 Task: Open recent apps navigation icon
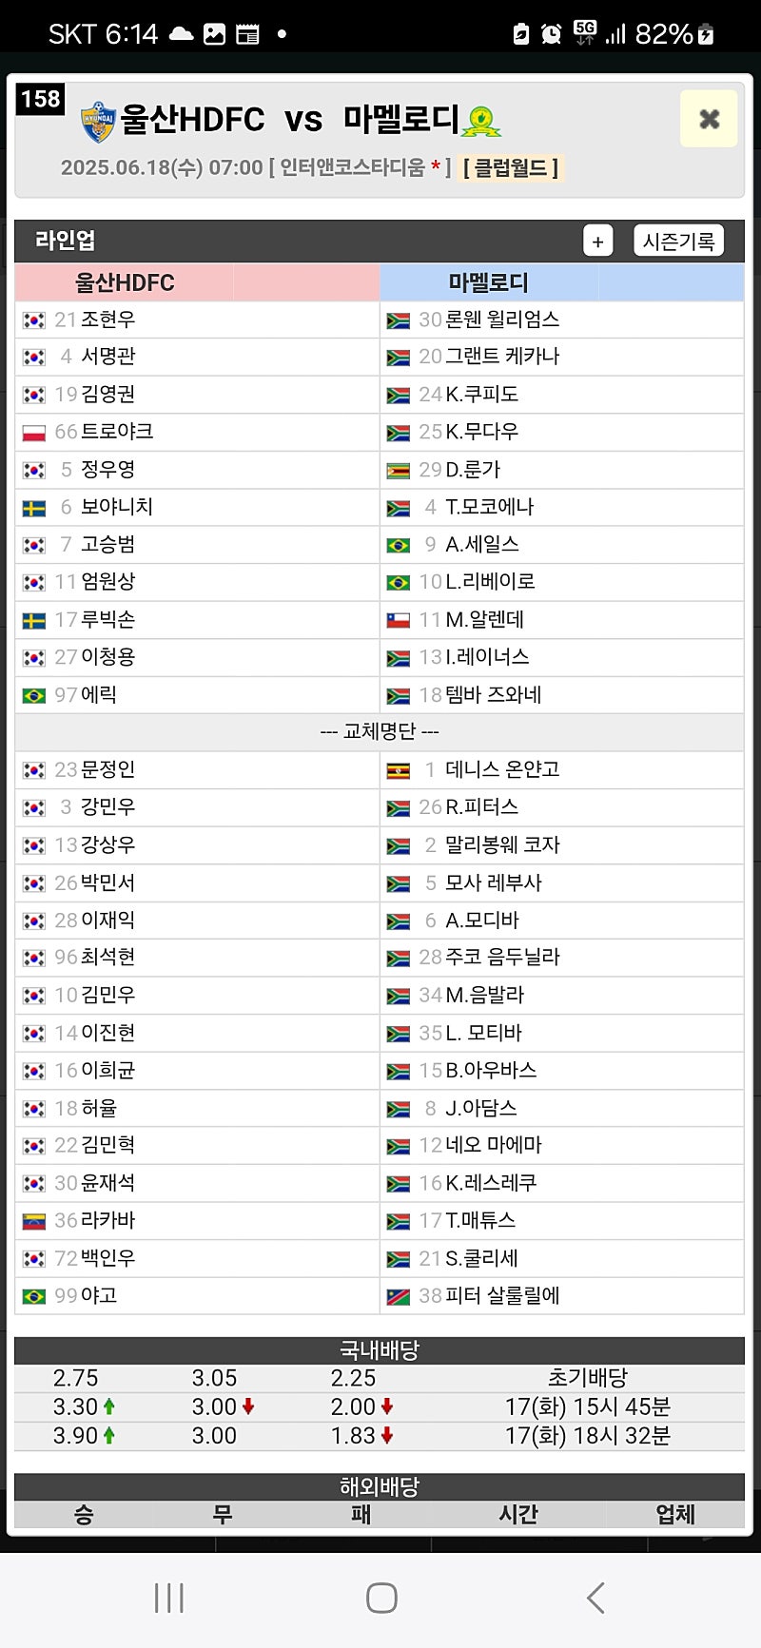click(169, 1599)
